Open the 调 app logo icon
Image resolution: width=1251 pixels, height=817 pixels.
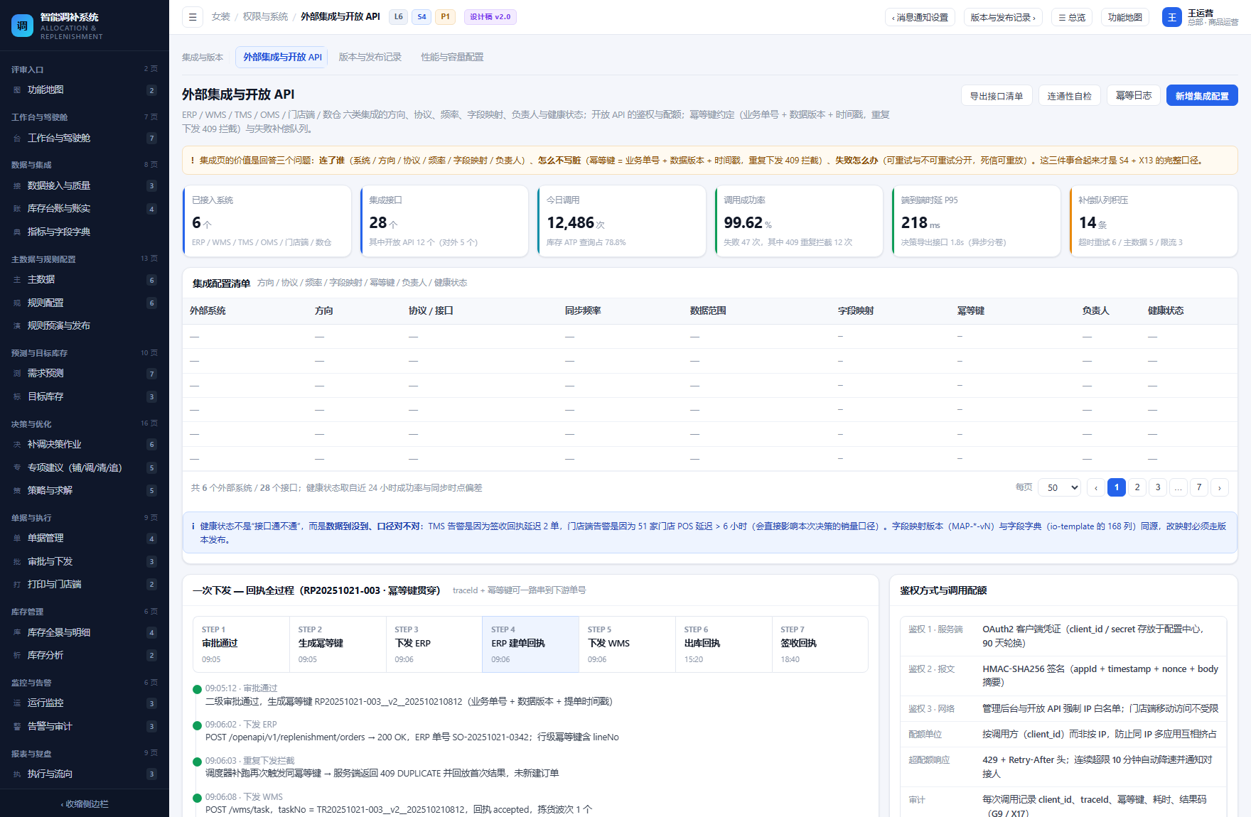[x=22, y=26]
